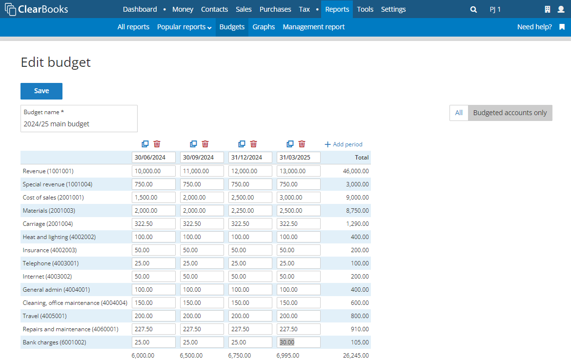Open the Tax menu
Screen dimensions: 571x361
(305, 9)
